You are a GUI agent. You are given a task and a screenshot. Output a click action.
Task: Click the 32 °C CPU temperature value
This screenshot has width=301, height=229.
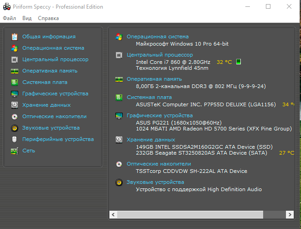coord(224,62)
